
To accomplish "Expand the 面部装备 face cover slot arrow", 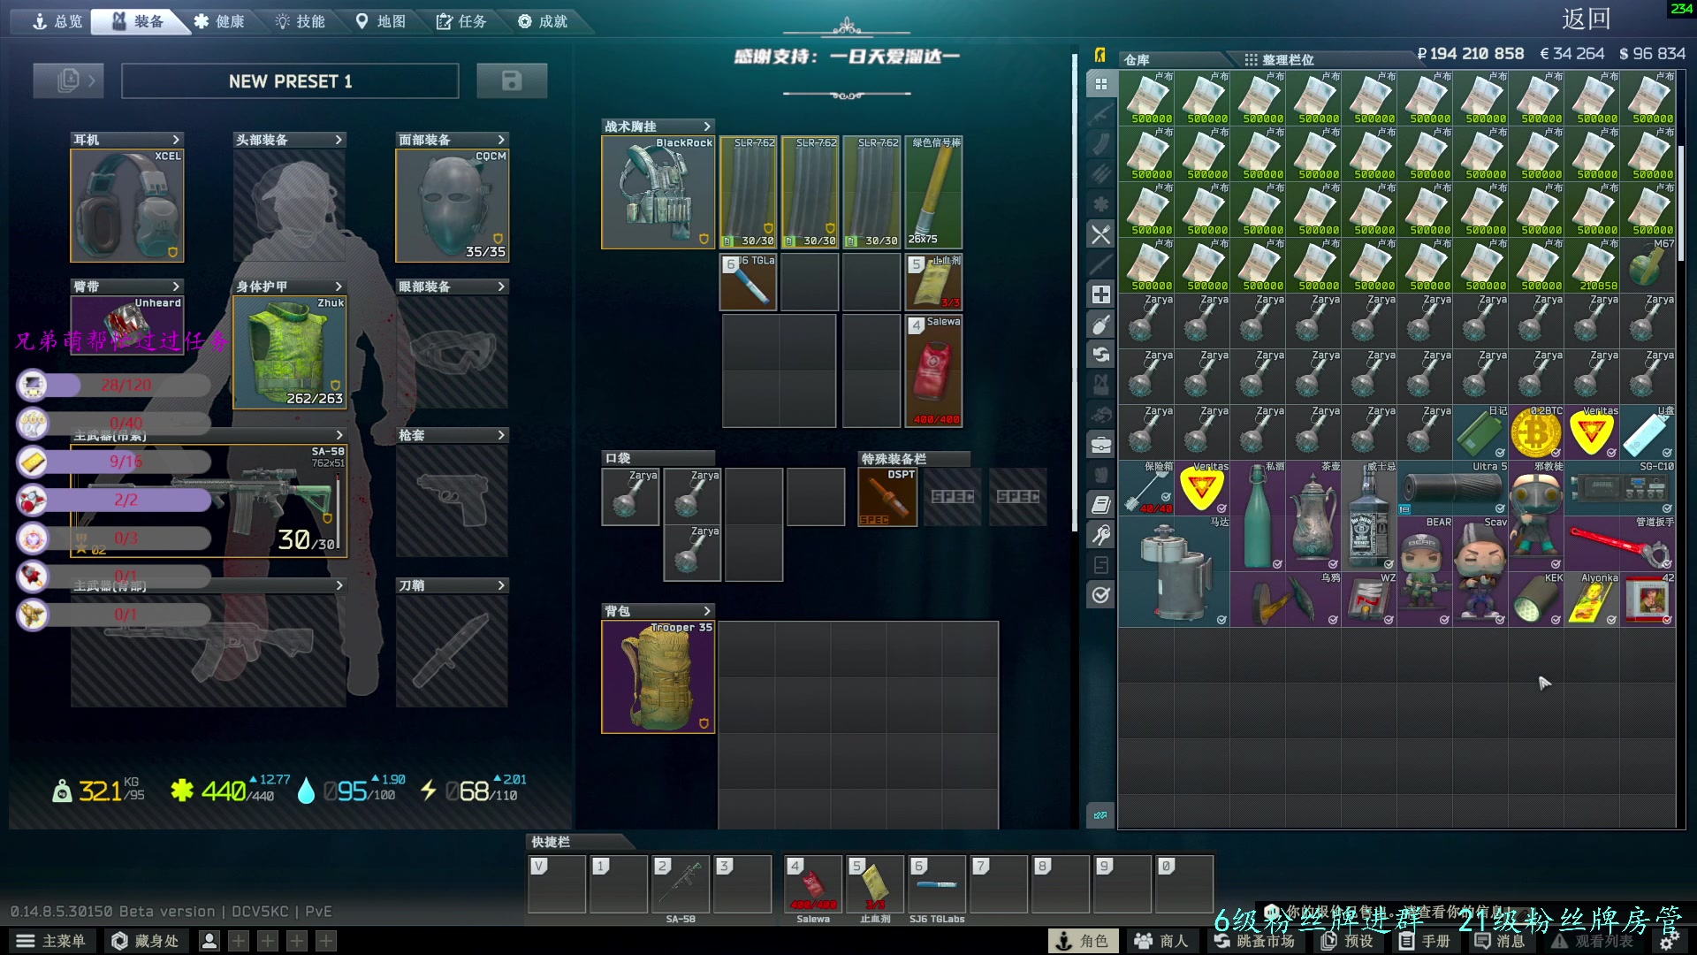I will [x=501, y=140].
